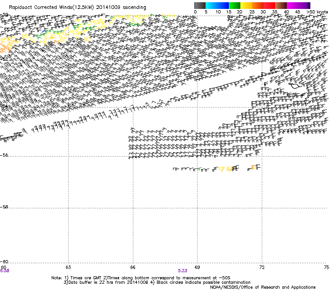Click the purple '5:23' time label

pyautogui.click(x=182, y=271)
